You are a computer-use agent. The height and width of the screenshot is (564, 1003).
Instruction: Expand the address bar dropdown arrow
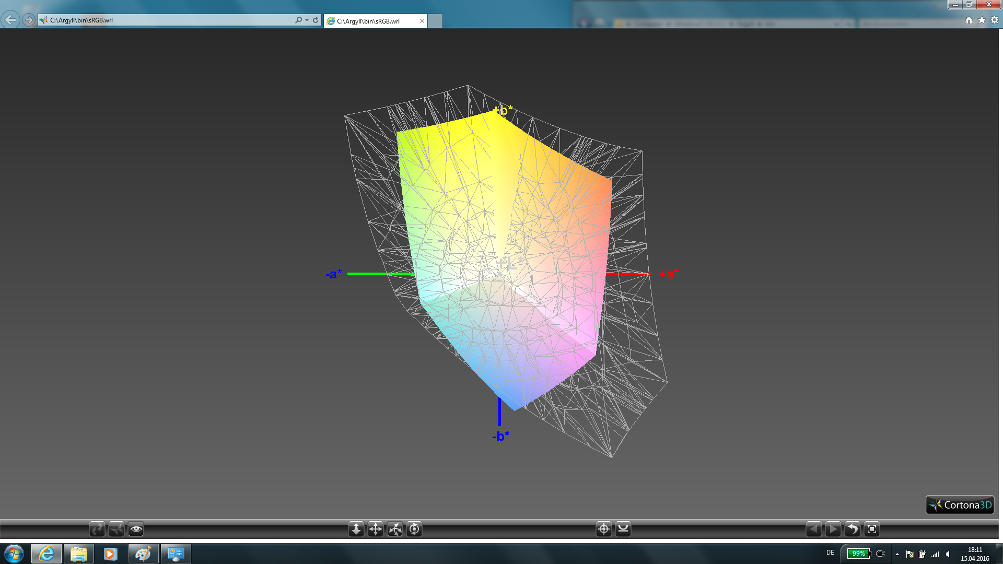click(307, 20)
